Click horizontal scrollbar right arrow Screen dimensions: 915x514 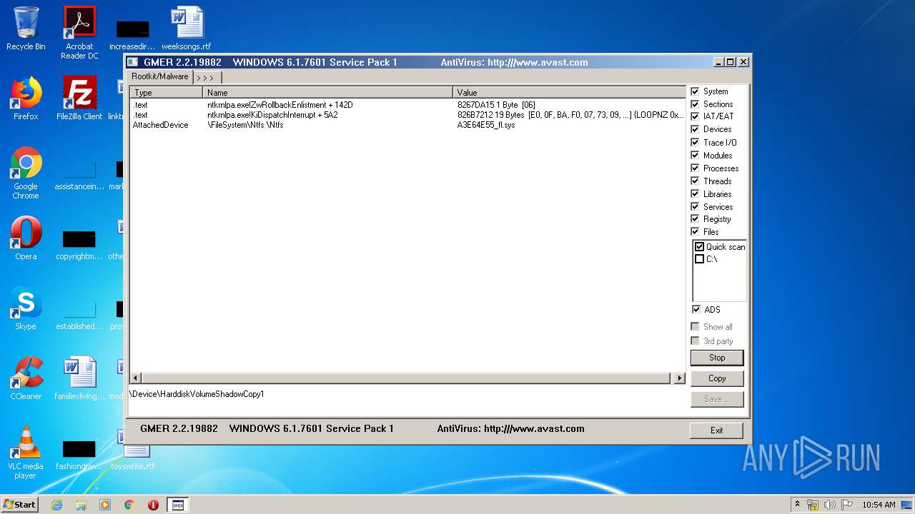point(679,378)
